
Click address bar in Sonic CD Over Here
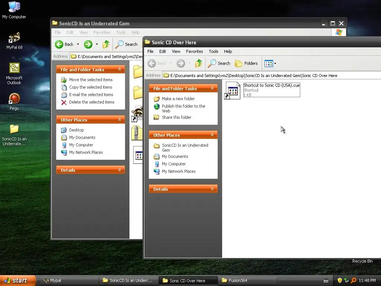point(272,76)
